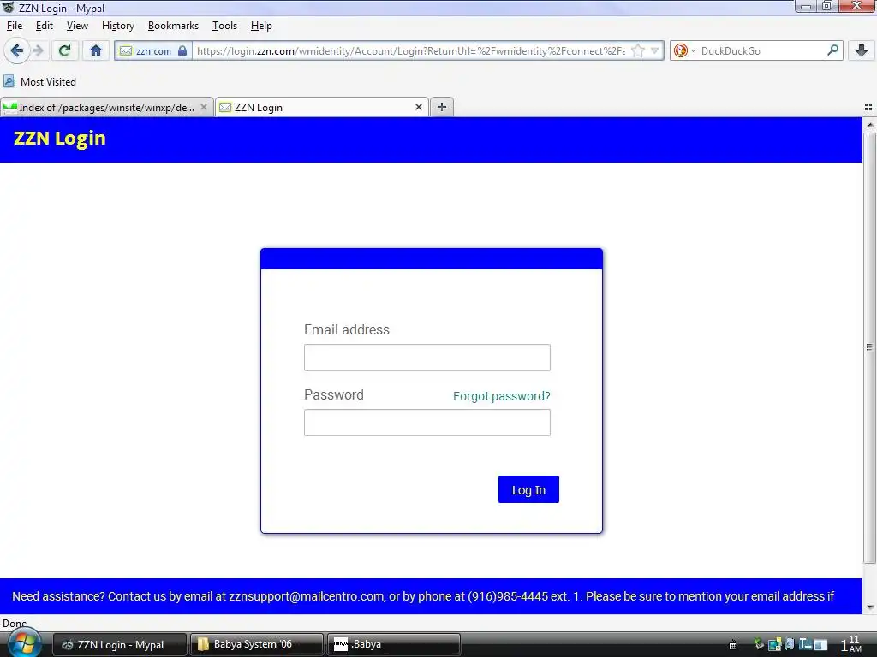Click the page vertical scrollbar thumb
Viewport: 877px width, 657px height.
[x=869, y=347]
